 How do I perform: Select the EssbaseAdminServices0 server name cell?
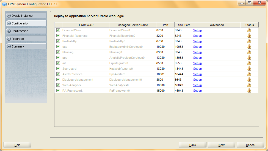[132, 47]
